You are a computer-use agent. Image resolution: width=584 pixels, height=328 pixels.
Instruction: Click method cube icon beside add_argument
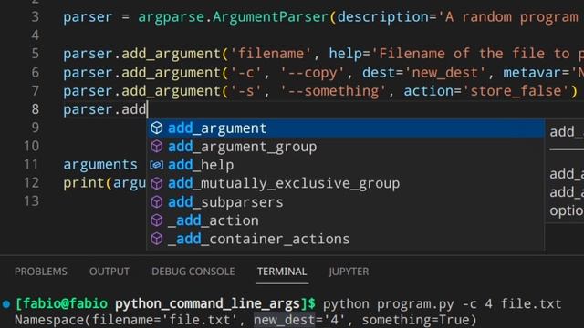156,128
